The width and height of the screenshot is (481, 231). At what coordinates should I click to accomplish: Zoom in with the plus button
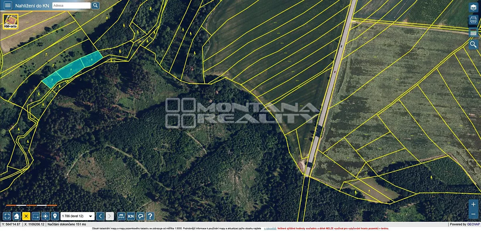pos(473,204)
